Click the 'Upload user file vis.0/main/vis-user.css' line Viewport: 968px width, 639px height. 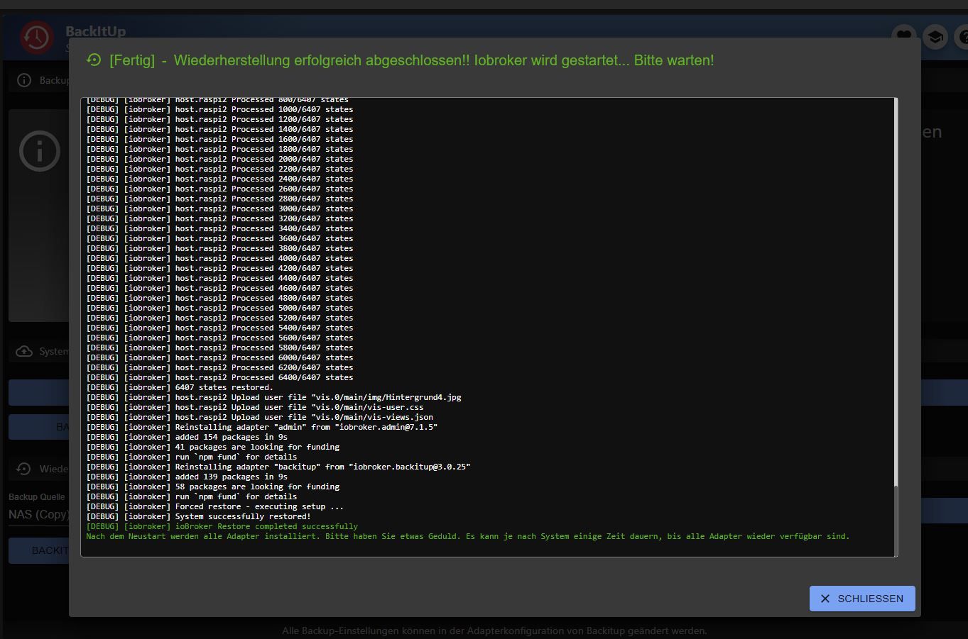tap(255, 407)
